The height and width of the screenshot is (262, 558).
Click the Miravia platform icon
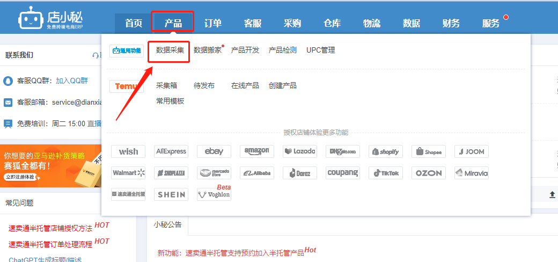pyautogui.click(x=472, y=173)
